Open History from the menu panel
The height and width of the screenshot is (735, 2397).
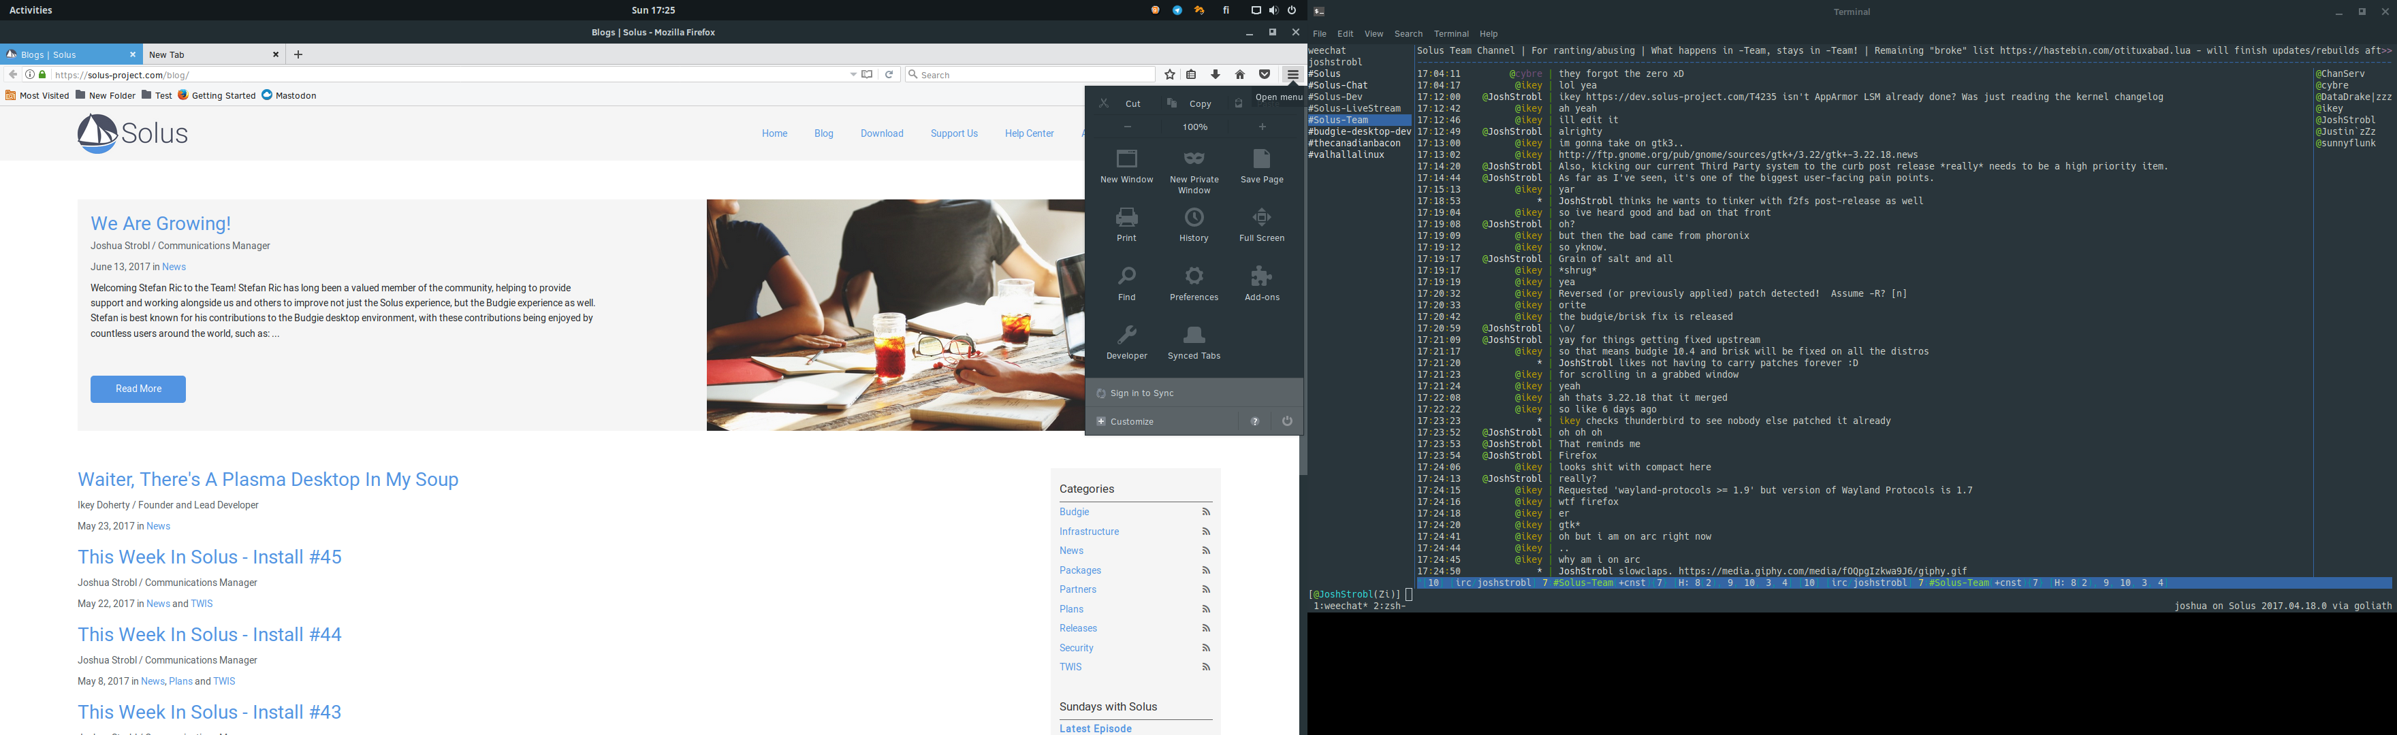(x=1194, y=224)
